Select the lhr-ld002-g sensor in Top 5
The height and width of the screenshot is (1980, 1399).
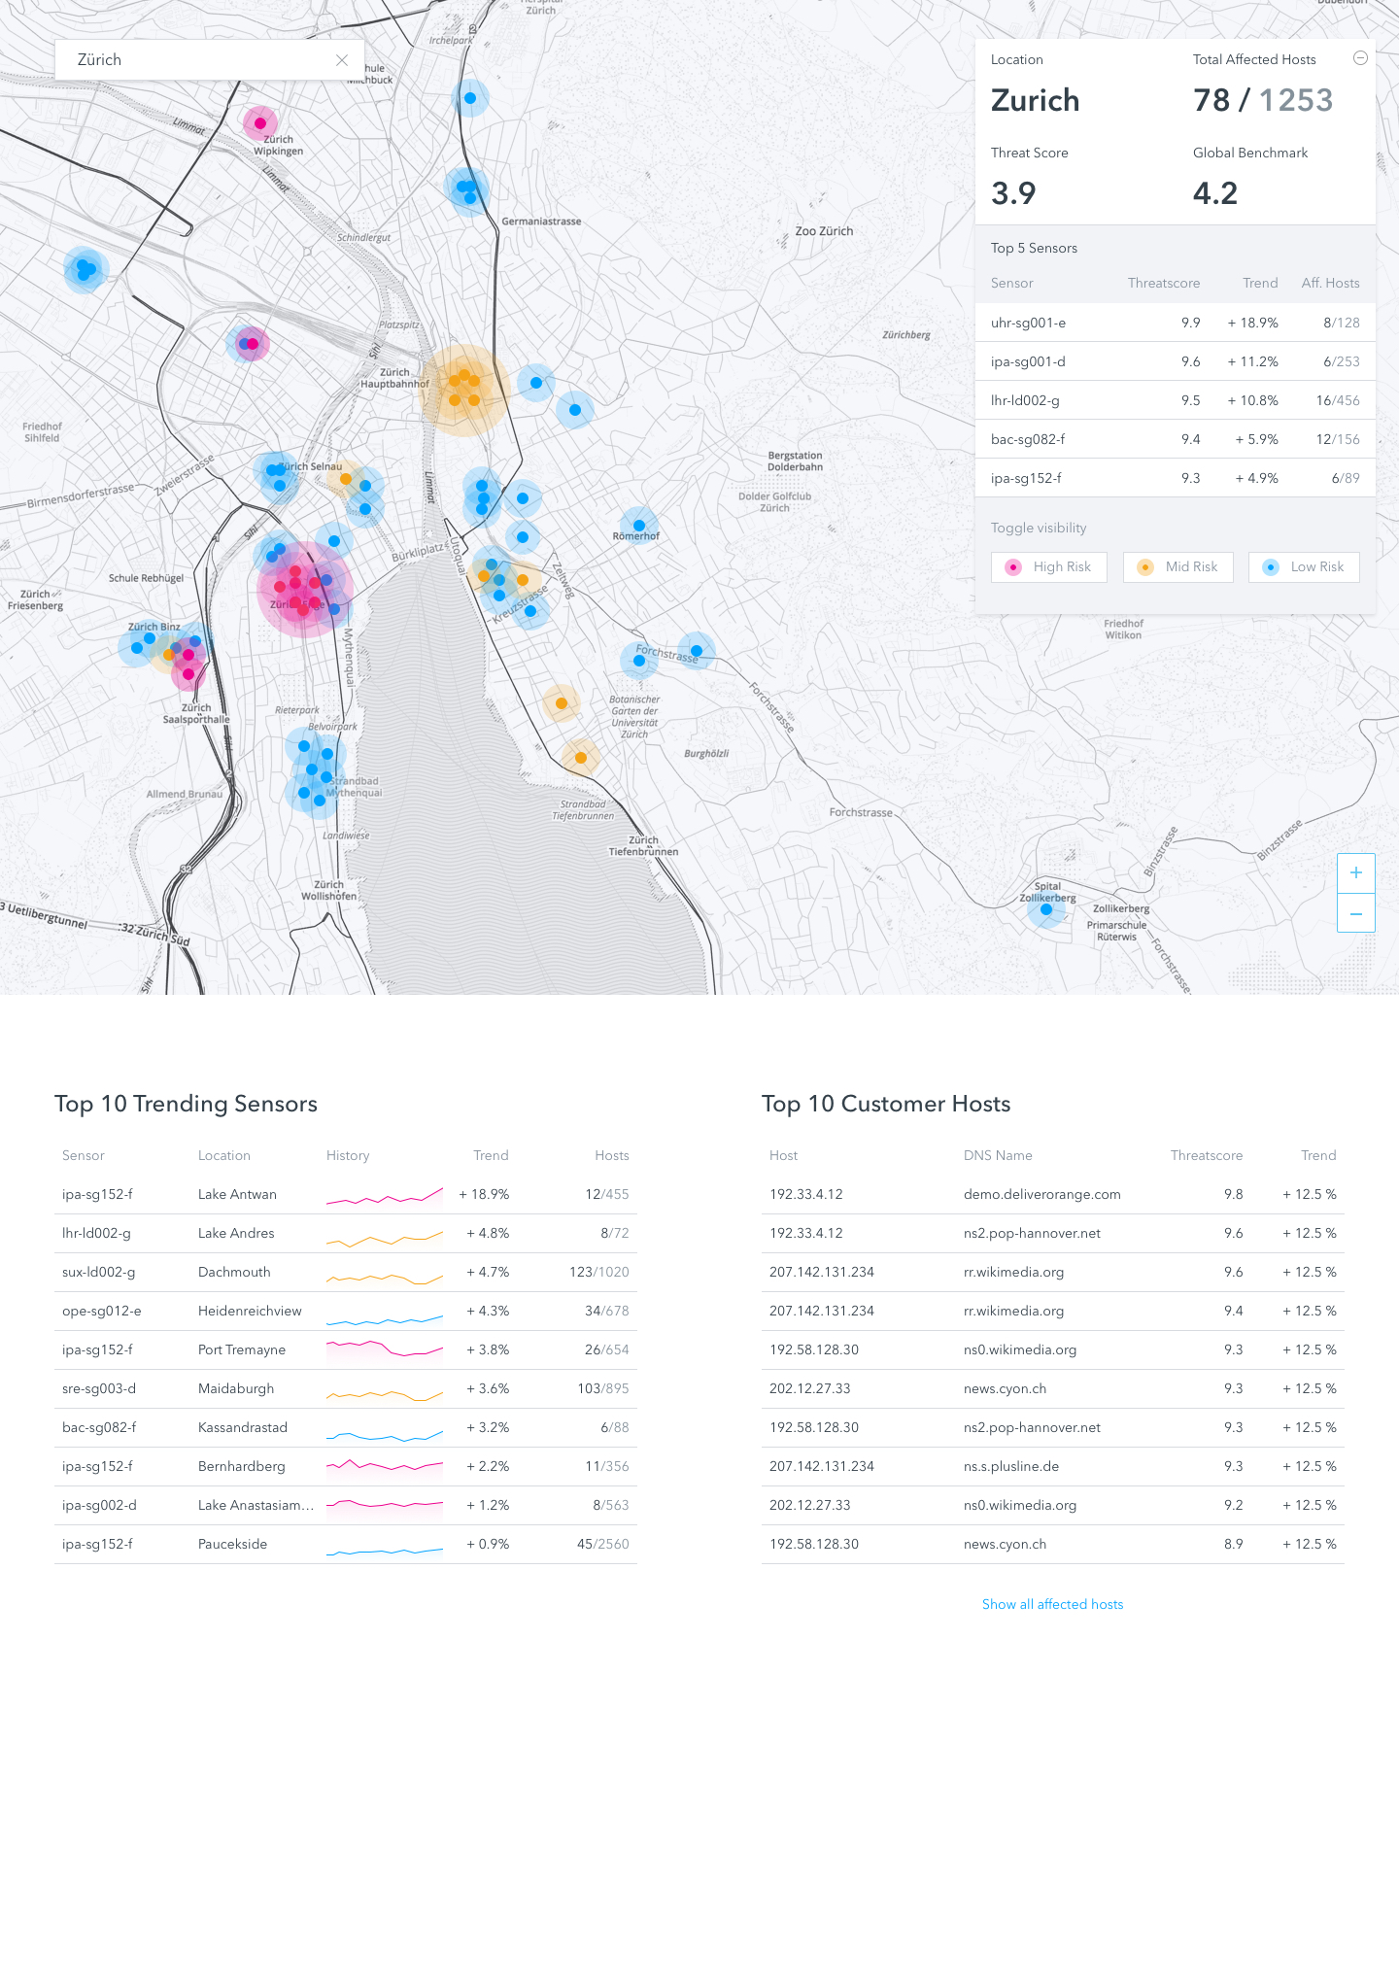[x=1176, y=400]
